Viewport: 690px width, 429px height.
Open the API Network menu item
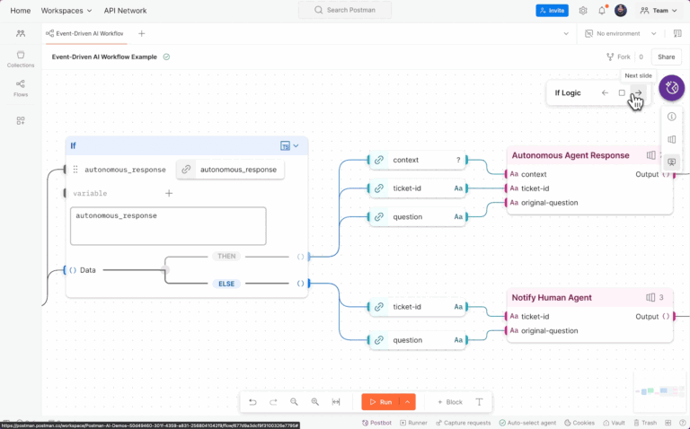click(126, 11)
